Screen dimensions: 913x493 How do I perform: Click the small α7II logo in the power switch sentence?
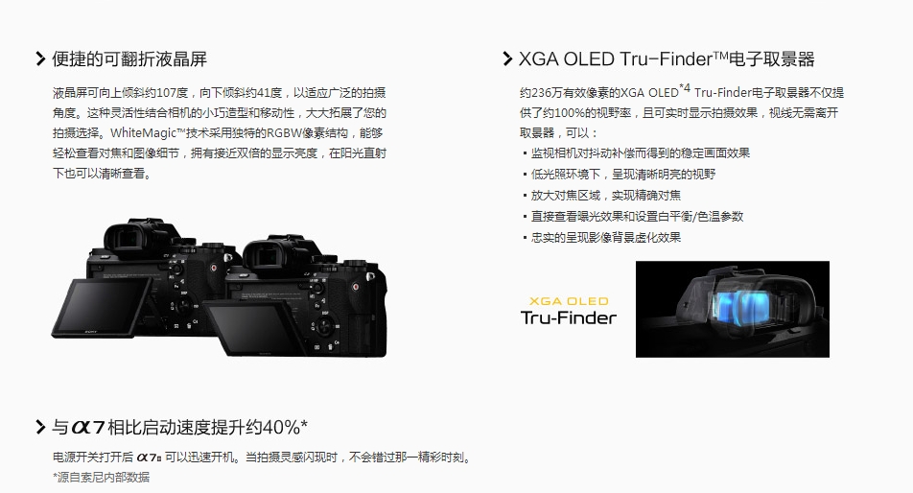[149, 458]
